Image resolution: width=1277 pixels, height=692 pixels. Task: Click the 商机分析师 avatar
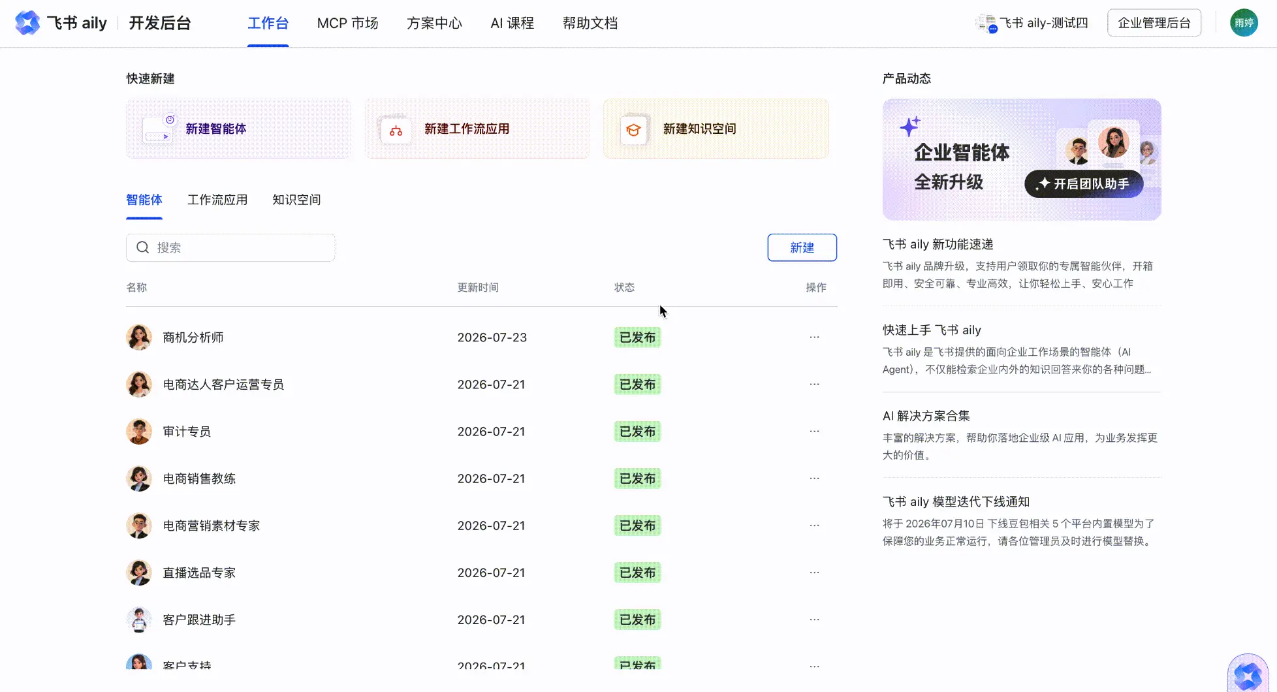139,337
